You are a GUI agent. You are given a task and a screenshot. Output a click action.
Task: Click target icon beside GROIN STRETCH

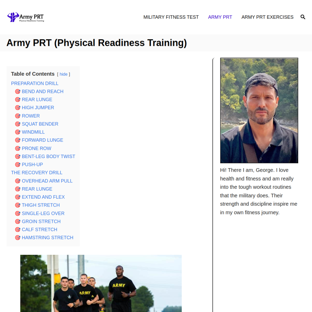[18, 222]
